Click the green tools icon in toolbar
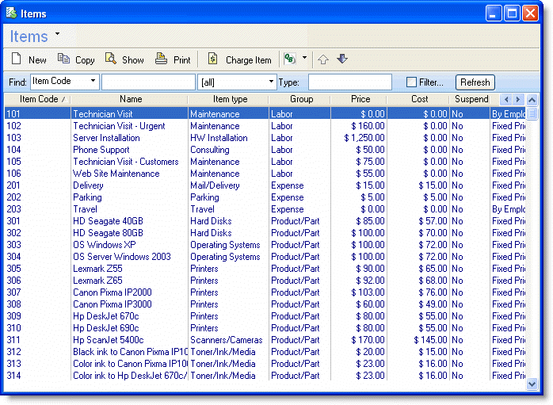The height and width of the screenshot is (405, 553). click(x=290, y=59)
